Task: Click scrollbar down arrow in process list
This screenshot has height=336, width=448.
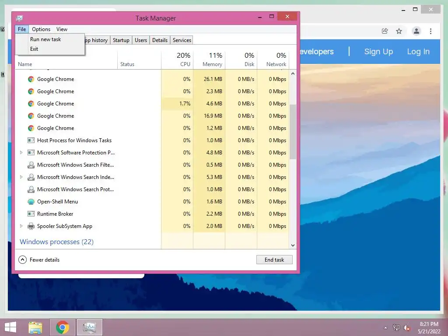Action: [x=293, y=245]
